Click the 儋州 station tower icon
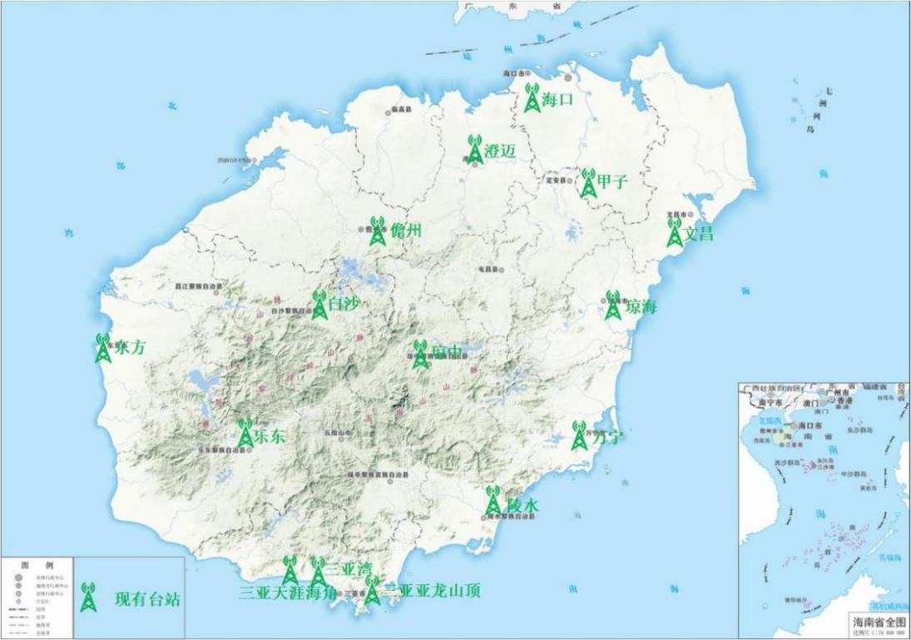This screenshot has width=911, height=640. (378, 231)
